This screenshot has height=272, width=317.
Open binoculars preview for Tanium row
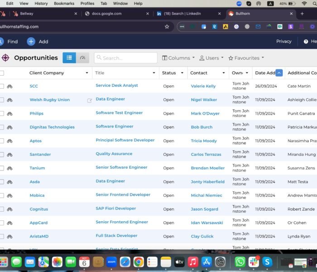pos(10,168)
